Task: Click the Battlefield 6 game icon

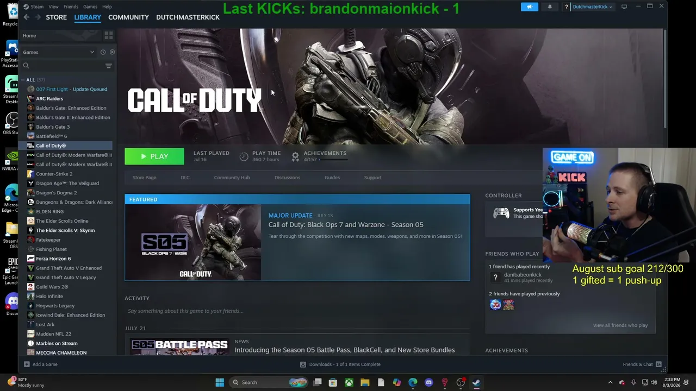Action: coord(30,136)
